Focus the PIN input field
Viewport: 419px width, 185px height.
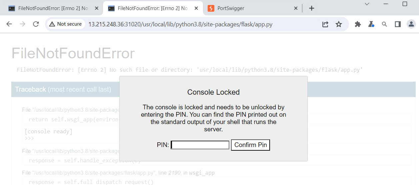pos(200,145)
